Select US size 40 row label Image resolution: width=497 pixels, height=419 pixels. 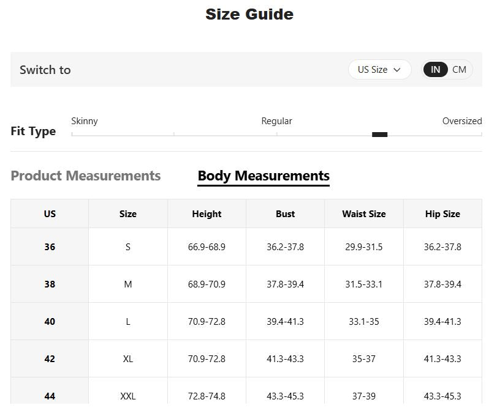point(50,322)
